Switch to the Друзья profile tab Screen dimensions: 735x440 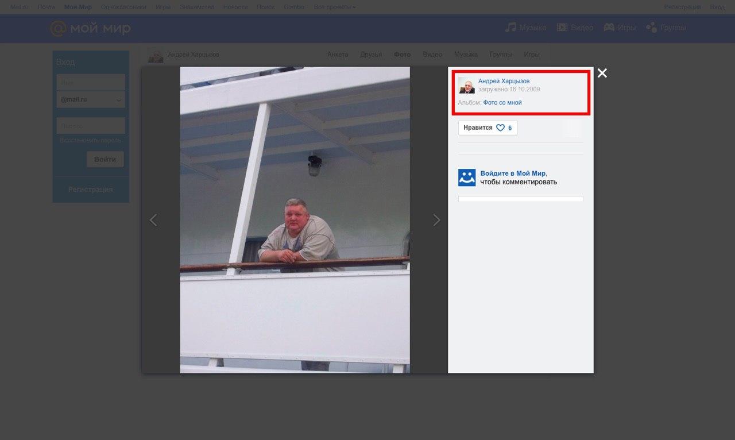tap(371, 55)
